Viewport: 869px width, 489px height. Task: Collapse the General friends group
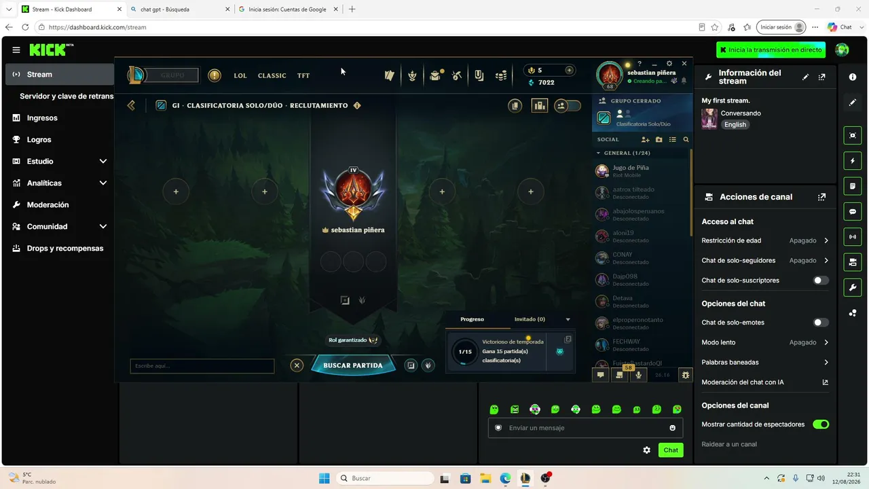pyautogui.click(x=598, y=153)
